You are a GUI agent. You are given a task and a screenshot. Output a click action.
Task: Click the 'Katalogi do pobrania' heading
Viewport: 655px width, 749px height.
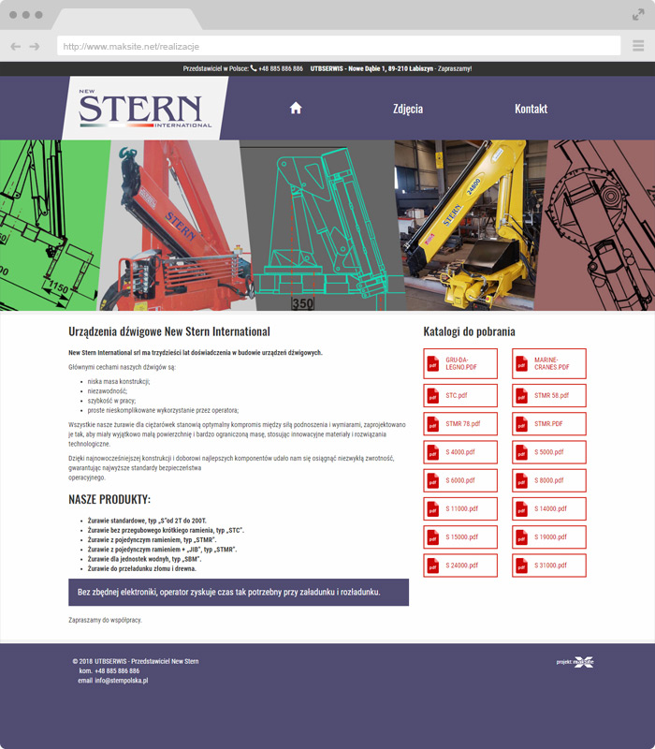[470, 331]
